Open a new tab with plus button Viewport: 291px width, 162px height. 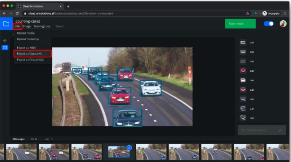(x=68, y=6)
